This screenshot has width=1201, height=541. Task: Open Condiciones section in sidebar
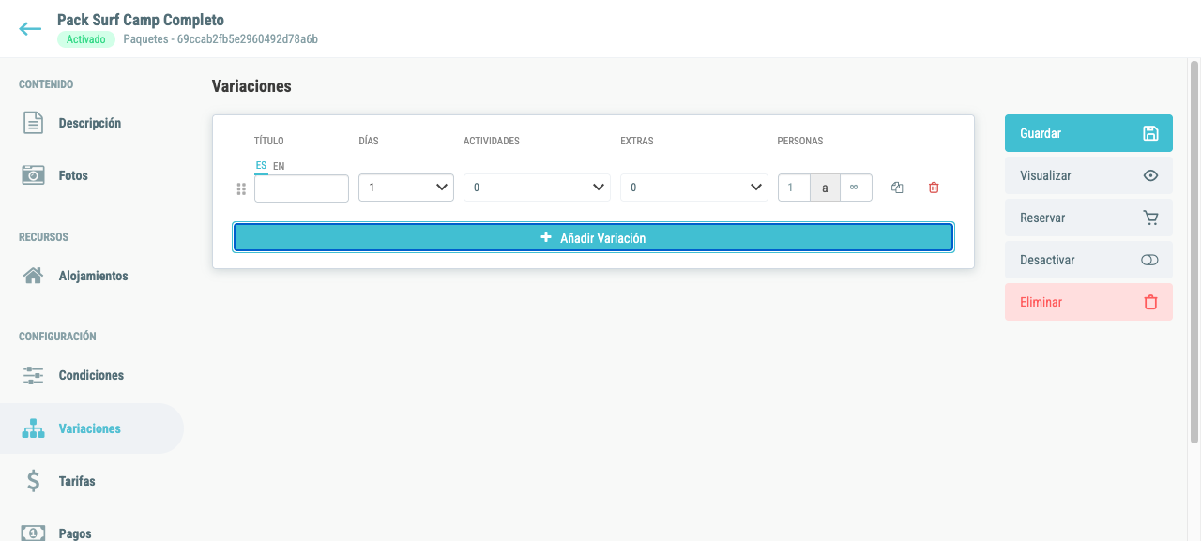[91, 375]
